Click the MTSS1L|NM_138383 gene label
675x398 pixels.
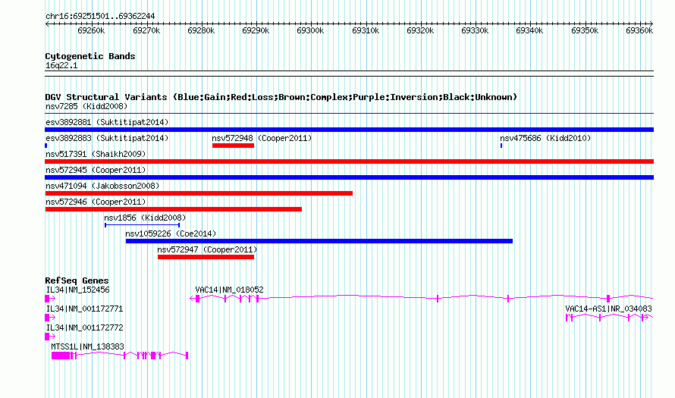87,346
